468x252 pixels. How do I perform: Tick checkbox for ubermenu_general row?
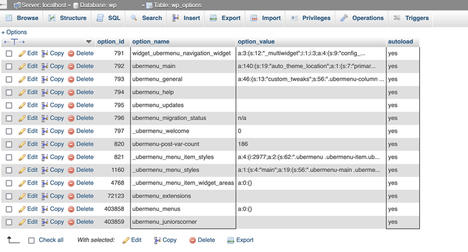(x=9, y=80)
